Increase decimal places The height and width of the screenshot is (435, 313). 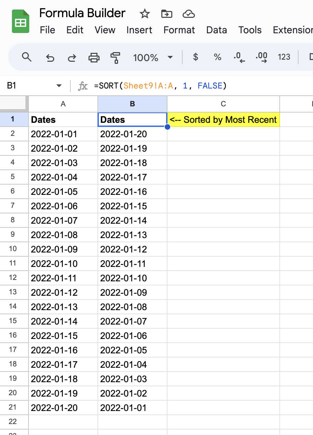[x=262, y=58]
